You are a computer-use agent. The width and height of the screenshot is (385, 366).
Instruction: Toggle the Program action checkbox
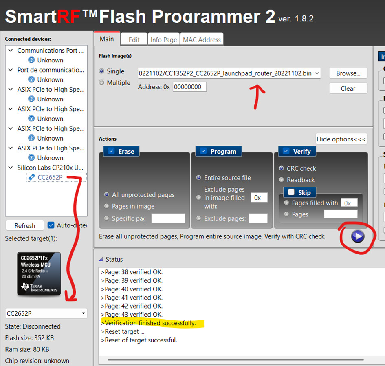coord(203,151)
